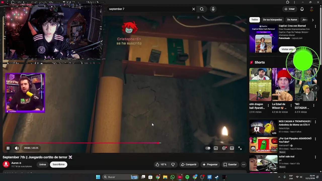Open the 'ohh dragon ball' Short
This screenshot has width=322, height=181.
tap(260, 84)
